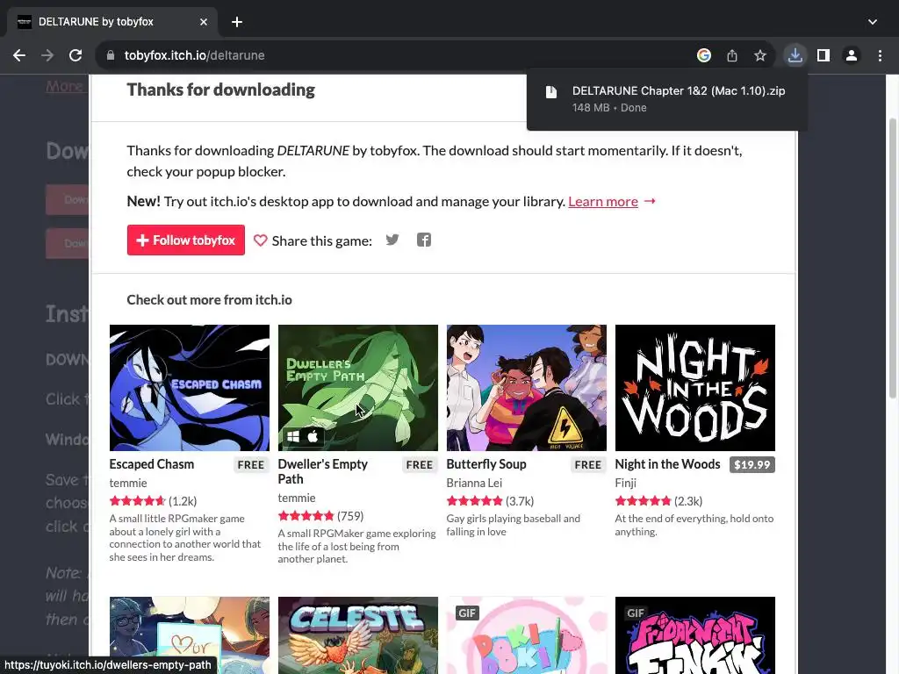
Task: Expand the tab search chevron
Action: 873,22
